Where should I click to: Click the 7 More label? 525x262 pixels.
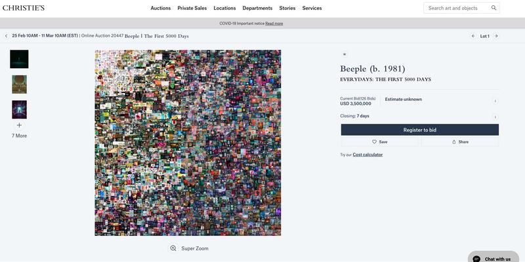(x=19, y=136)
